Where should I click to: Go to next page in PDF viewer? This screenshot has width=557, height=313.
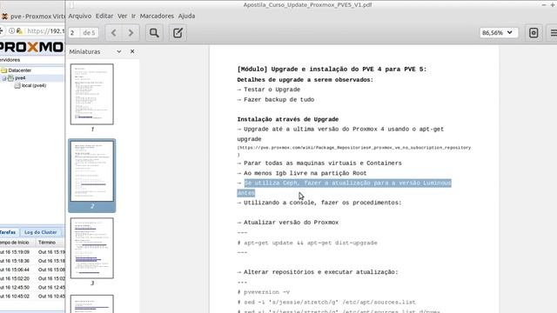coord(131,33)
